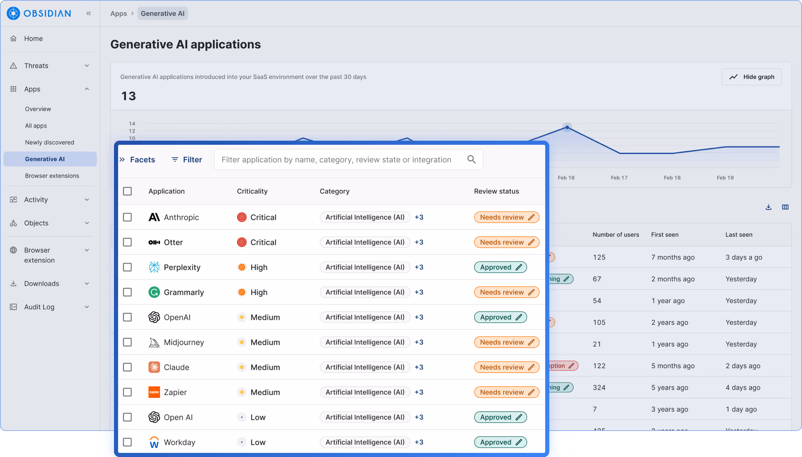Check the Grammarly row checkbox

[127, 292]
